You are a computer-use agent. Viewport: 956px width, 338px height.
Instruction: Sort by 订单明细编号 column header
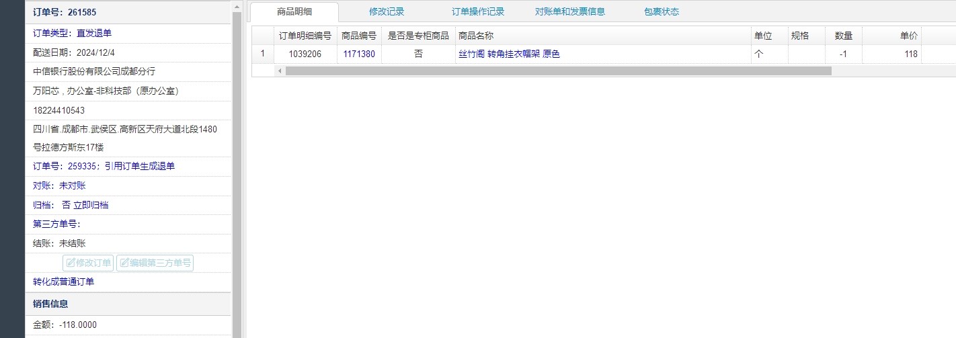pos(305,36)
